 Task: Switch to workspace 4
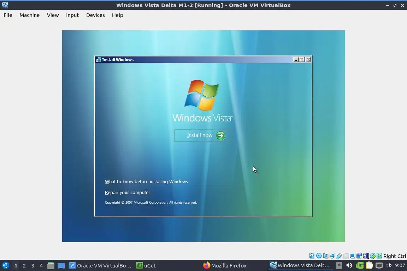[41, 266]
